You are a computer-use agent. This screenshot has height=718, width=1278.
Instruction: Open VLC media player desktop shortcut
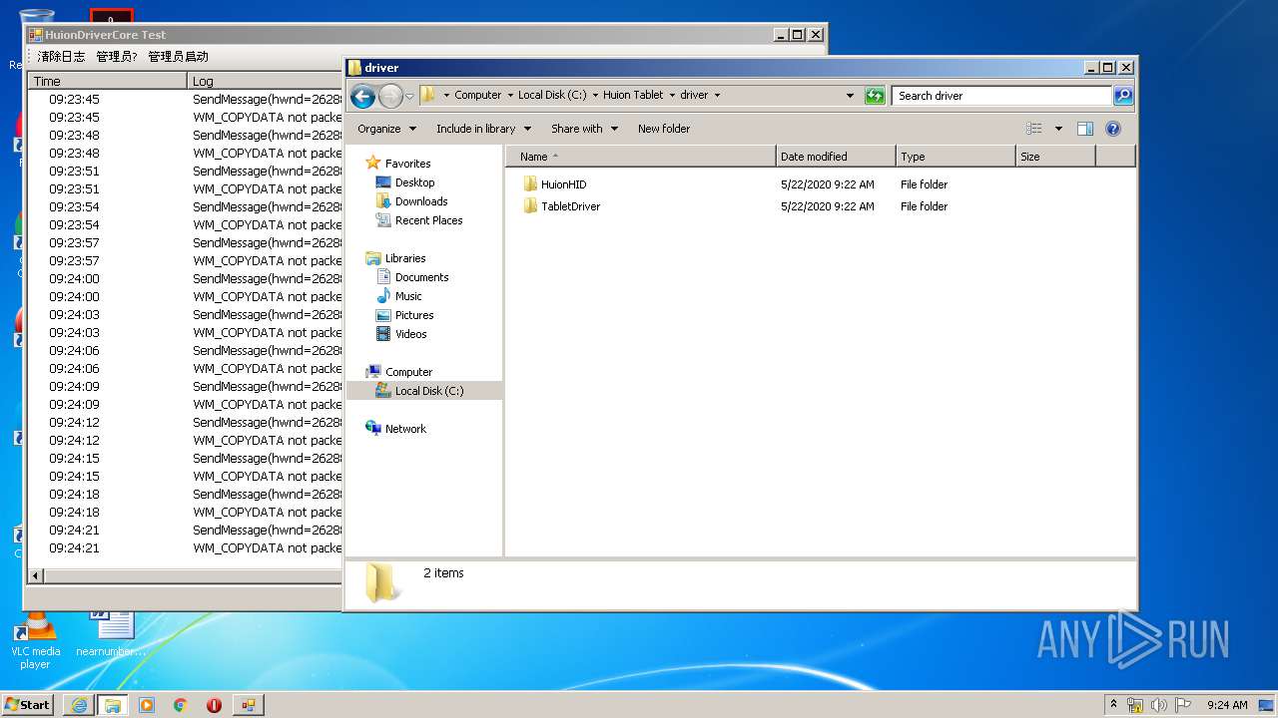pos(35,638)
